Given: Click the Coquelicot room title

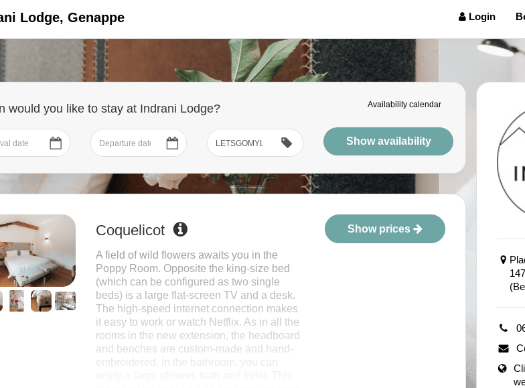Looking at the screenshot, I should (x=130, y=230).
